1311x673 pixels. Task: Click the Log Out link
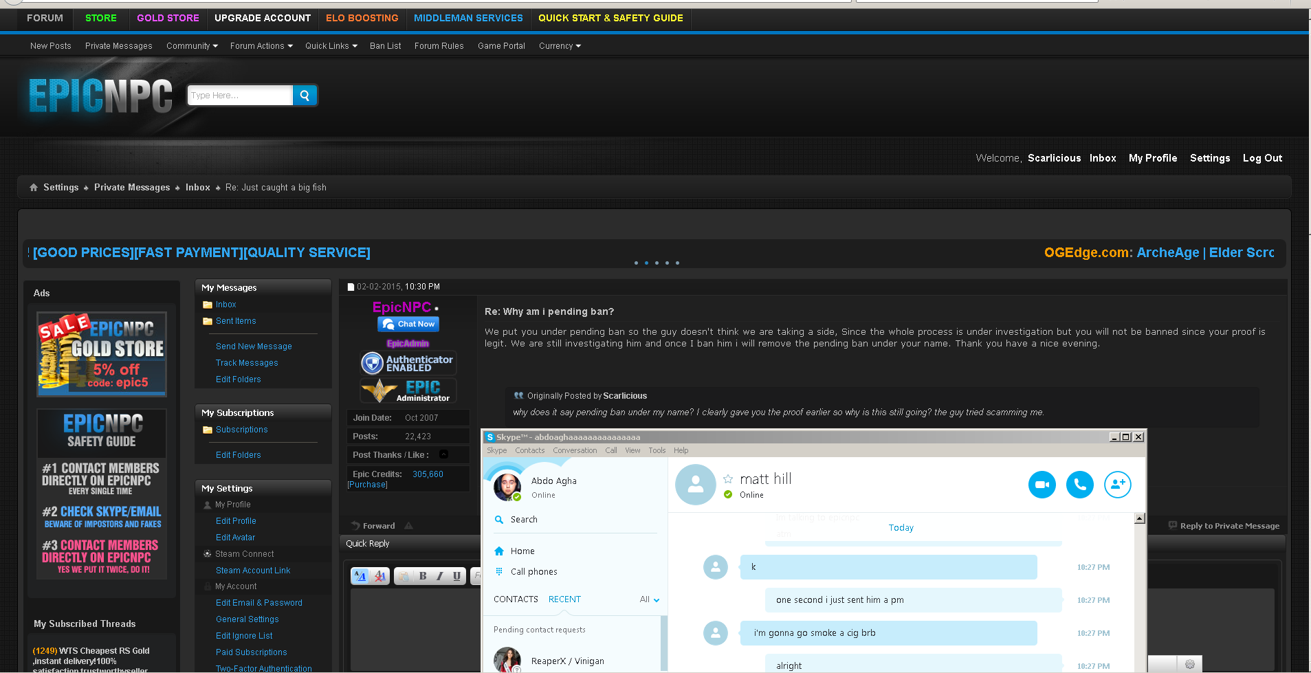point(1262,158)
